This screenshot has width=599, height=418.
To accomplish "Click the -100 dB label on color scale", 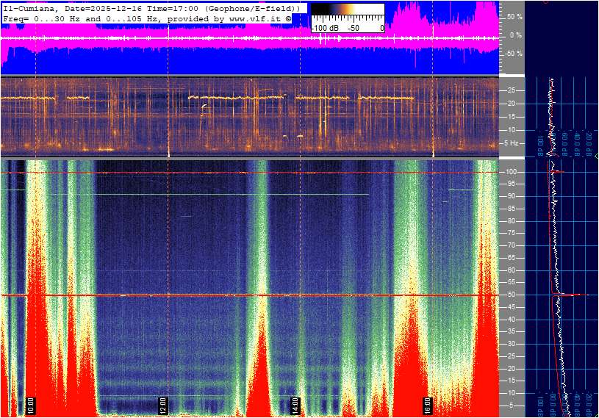I will (x=324, y=28).
